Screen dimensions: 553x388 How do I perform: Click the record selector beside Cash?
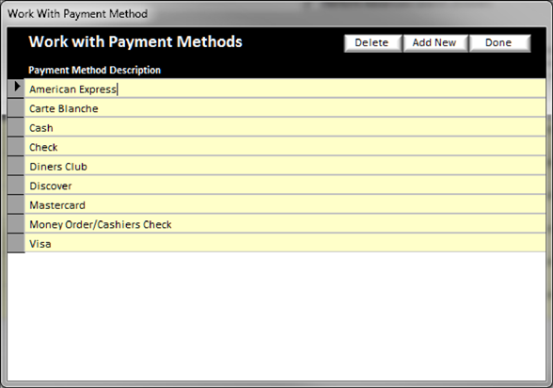coord(16,127)
